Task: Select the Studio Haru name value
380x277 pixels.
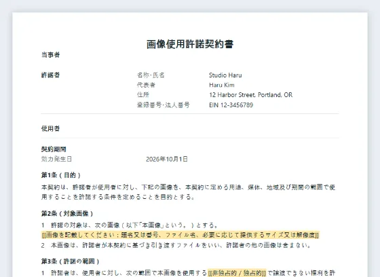Action: pyautogui.click(x=225, y=75)
